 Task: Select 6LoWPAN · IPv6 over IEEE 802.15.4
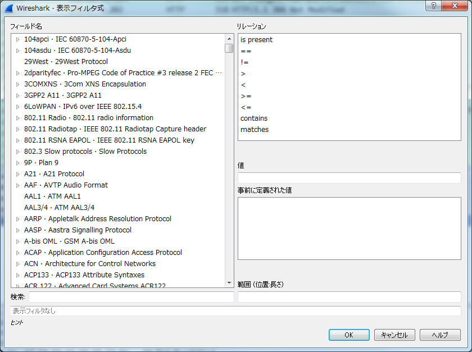(83, 107)
